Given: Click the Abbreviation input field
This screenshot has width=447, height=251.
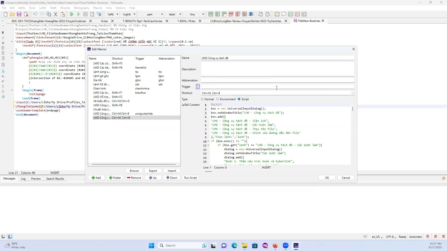Looking at the screenshot, I should [278, 81].
